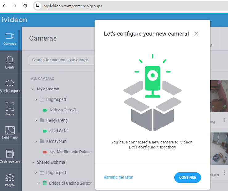228x191 pixels.
Task: Click the browser address bar URL
Action: tap(73, 6)
